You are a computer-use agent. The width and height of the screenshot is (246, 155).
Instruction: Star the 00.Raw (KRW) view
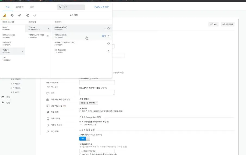pos(108,29)
